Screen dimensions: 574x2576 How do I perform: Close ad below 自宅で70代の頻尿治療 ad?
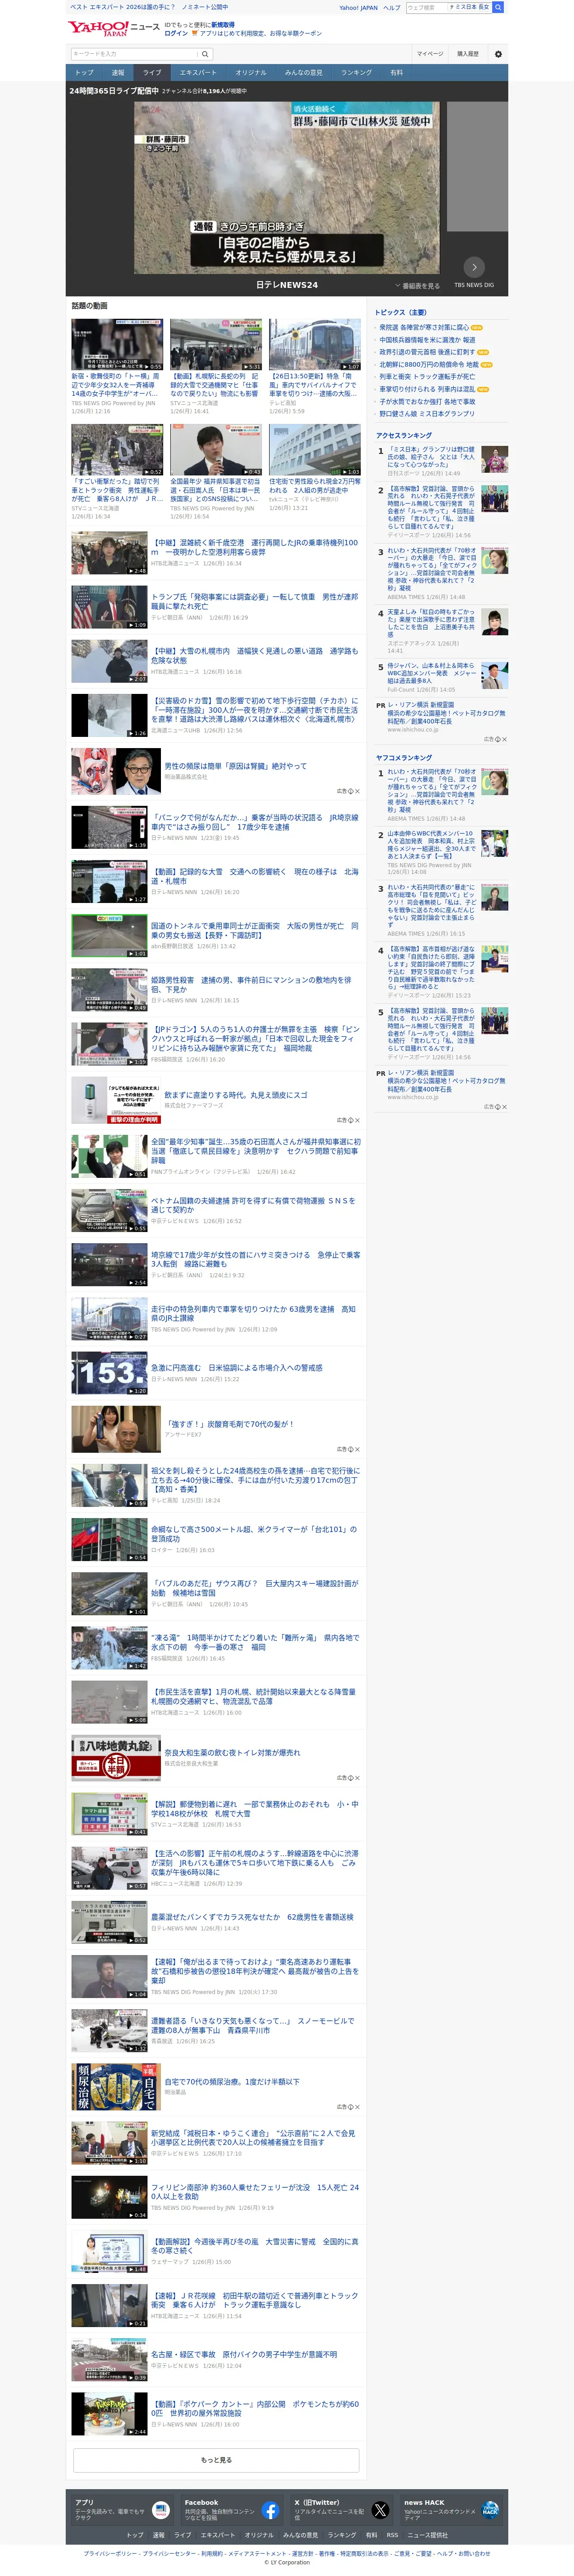click(356, 2107)
